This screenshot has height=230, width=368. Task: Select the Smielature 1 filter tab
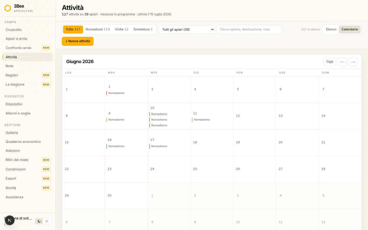(x=143, y=29)
